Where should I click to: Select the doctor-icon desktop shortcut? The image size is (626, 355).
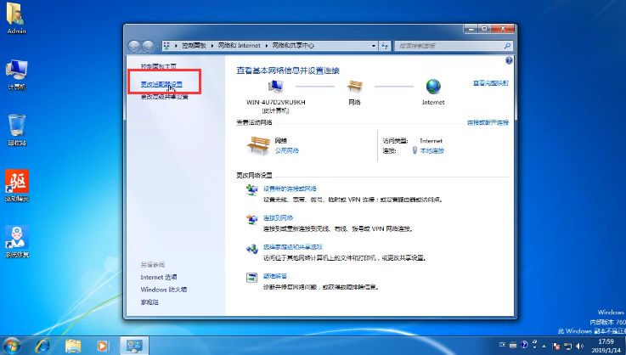click(17, 241)
